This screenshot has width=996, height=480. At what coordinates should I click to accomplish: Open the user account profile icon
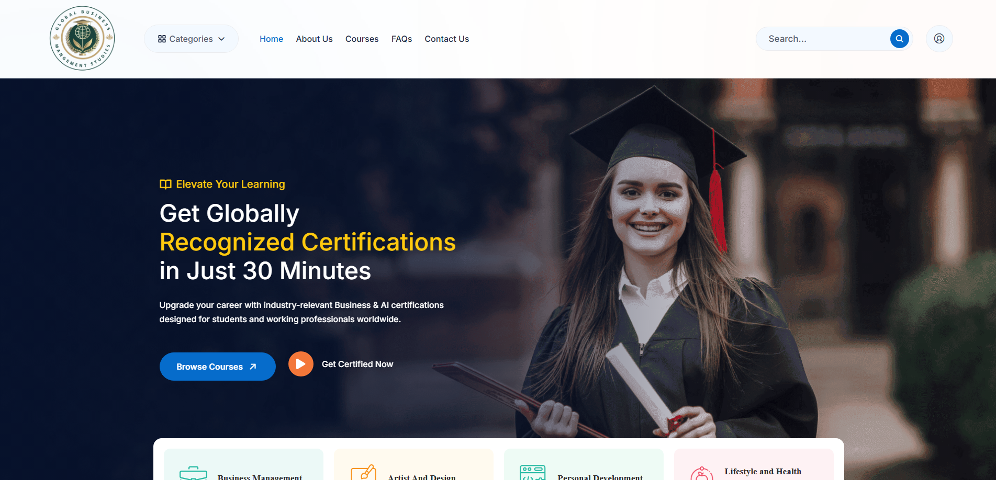pos(939,39)
